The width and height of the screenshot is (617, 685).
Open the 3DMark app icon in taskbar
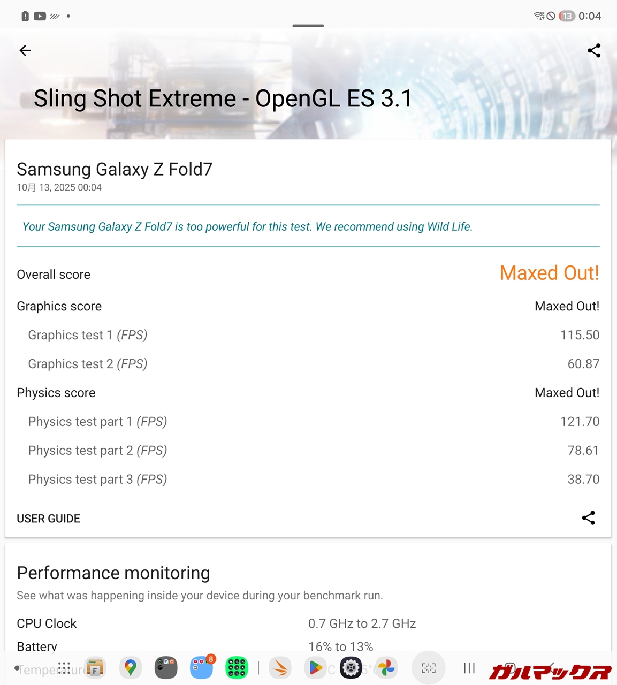pos(280,668)
